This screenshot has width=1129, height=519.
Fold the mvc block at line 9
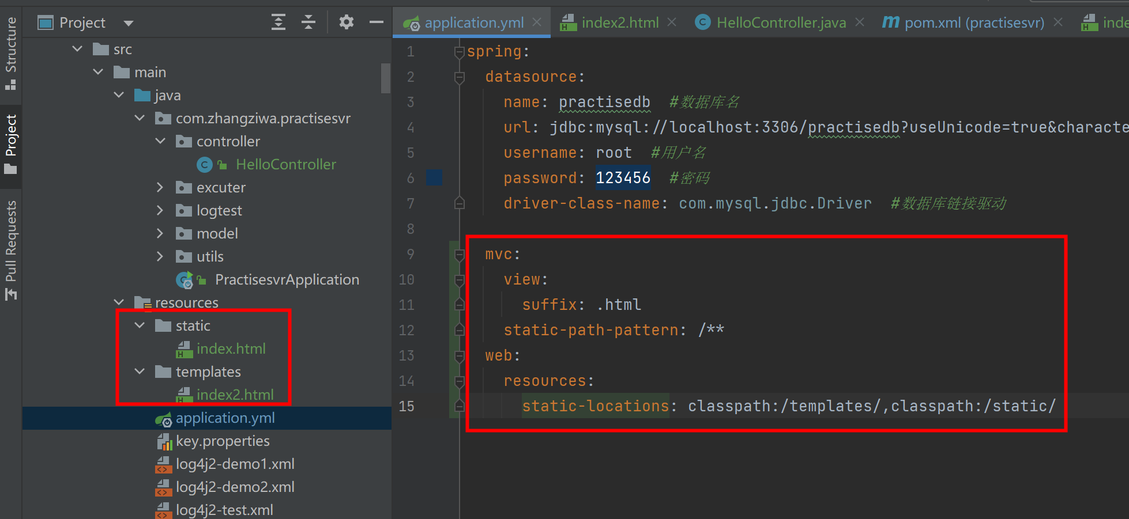[x=460, y=255]
